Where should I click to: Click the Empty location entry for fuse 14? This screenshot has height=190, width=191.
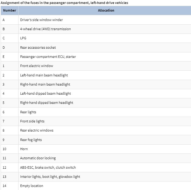[32, 186]
